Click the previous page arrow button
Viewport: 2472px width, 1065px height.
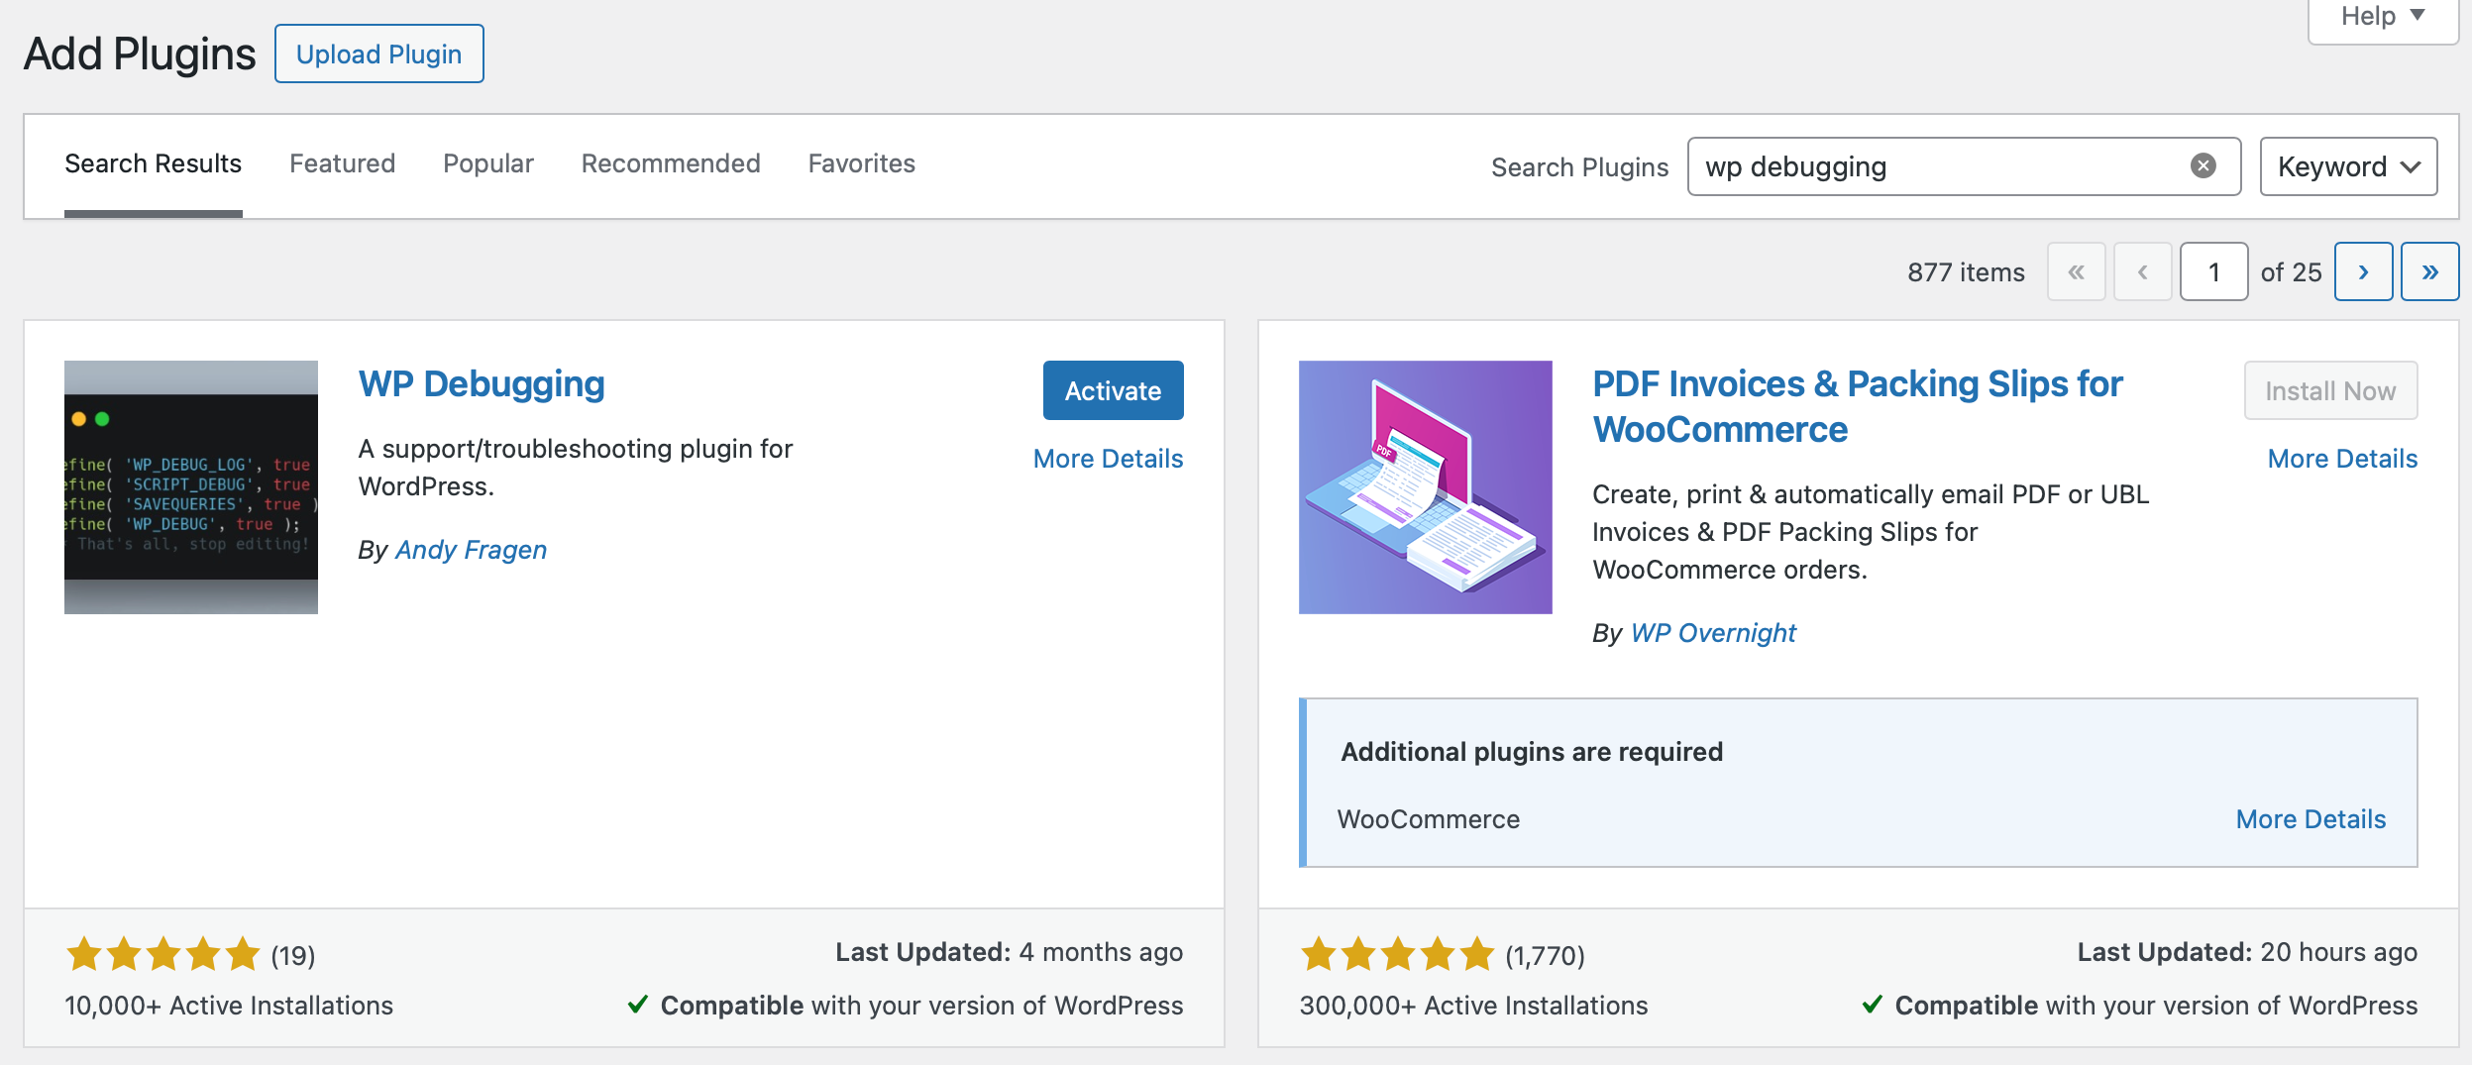(x=2142, y=271)
